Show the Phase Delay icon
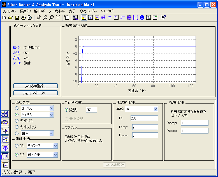 (110, 18)
